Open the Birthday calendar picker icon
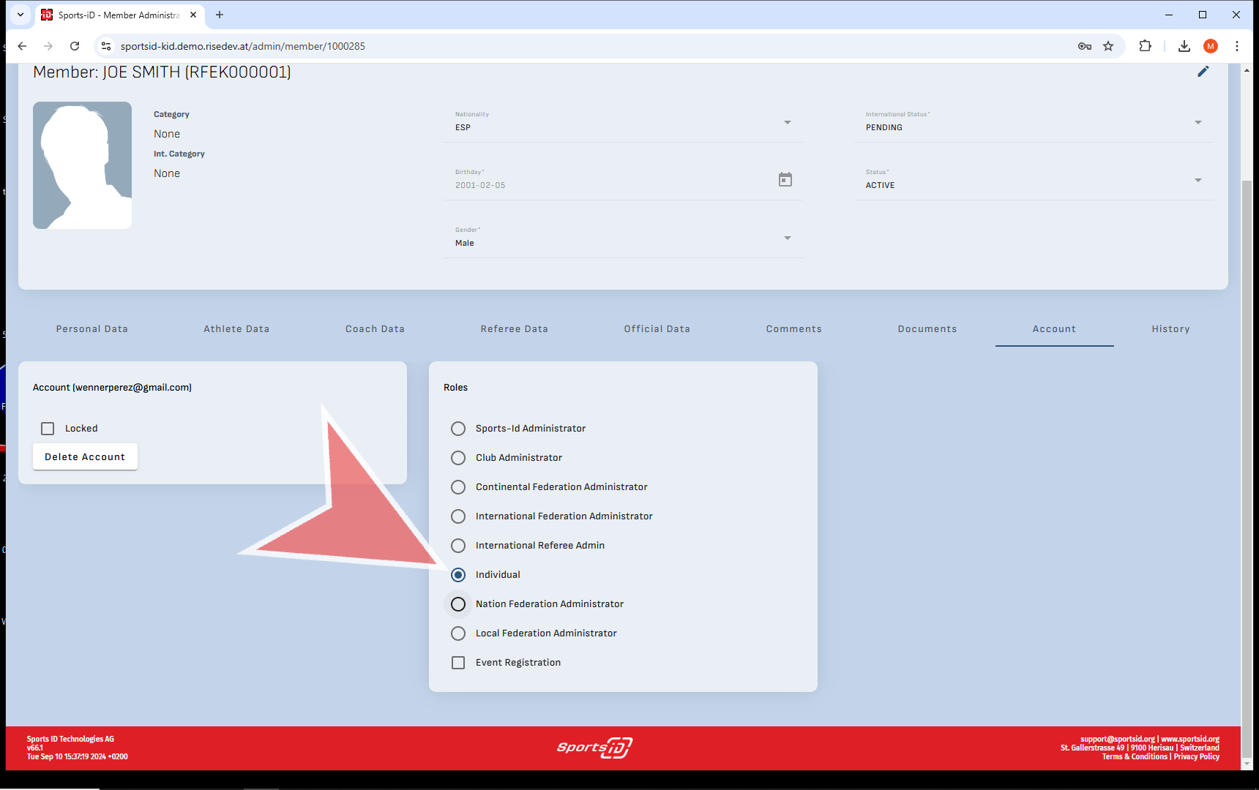1259x790 pixels. point(785,179)
